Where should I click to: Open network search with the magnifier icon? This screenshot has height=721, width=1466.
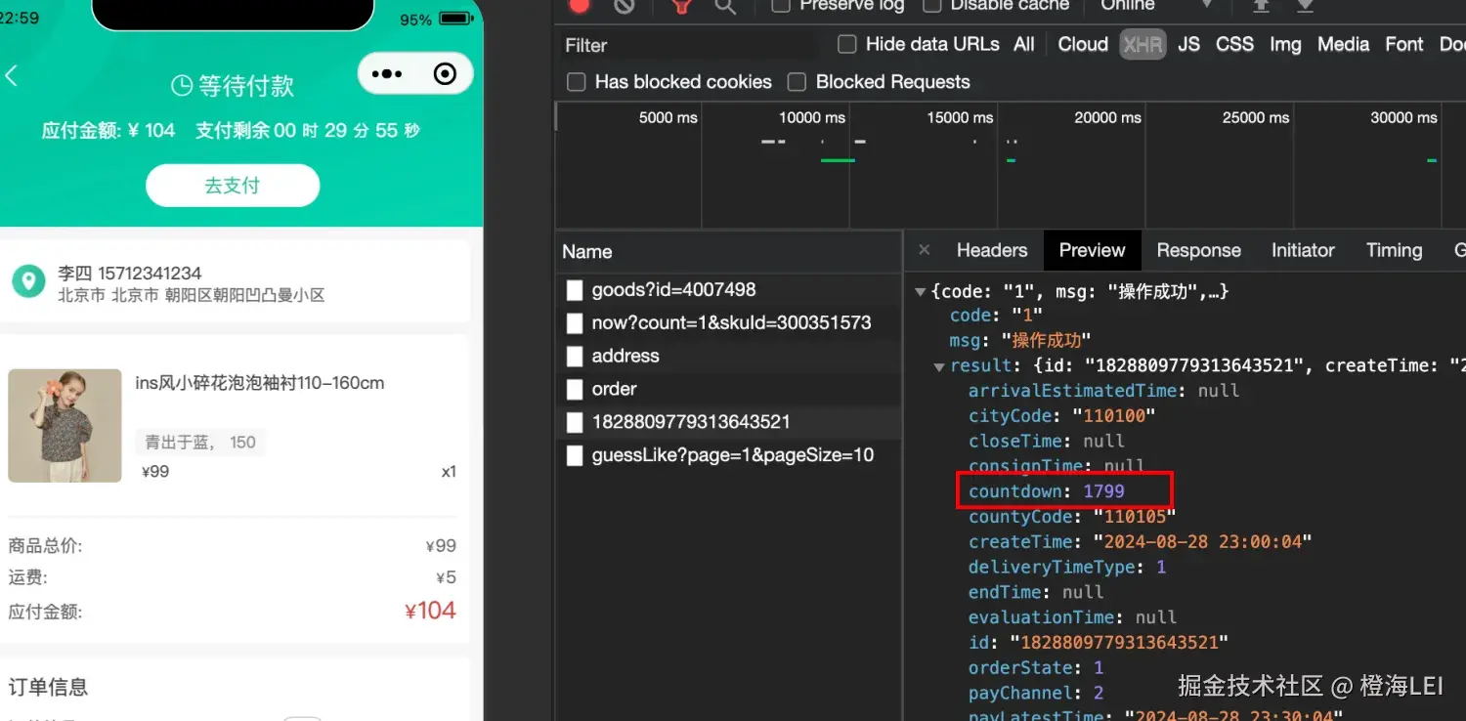[725, 6]
